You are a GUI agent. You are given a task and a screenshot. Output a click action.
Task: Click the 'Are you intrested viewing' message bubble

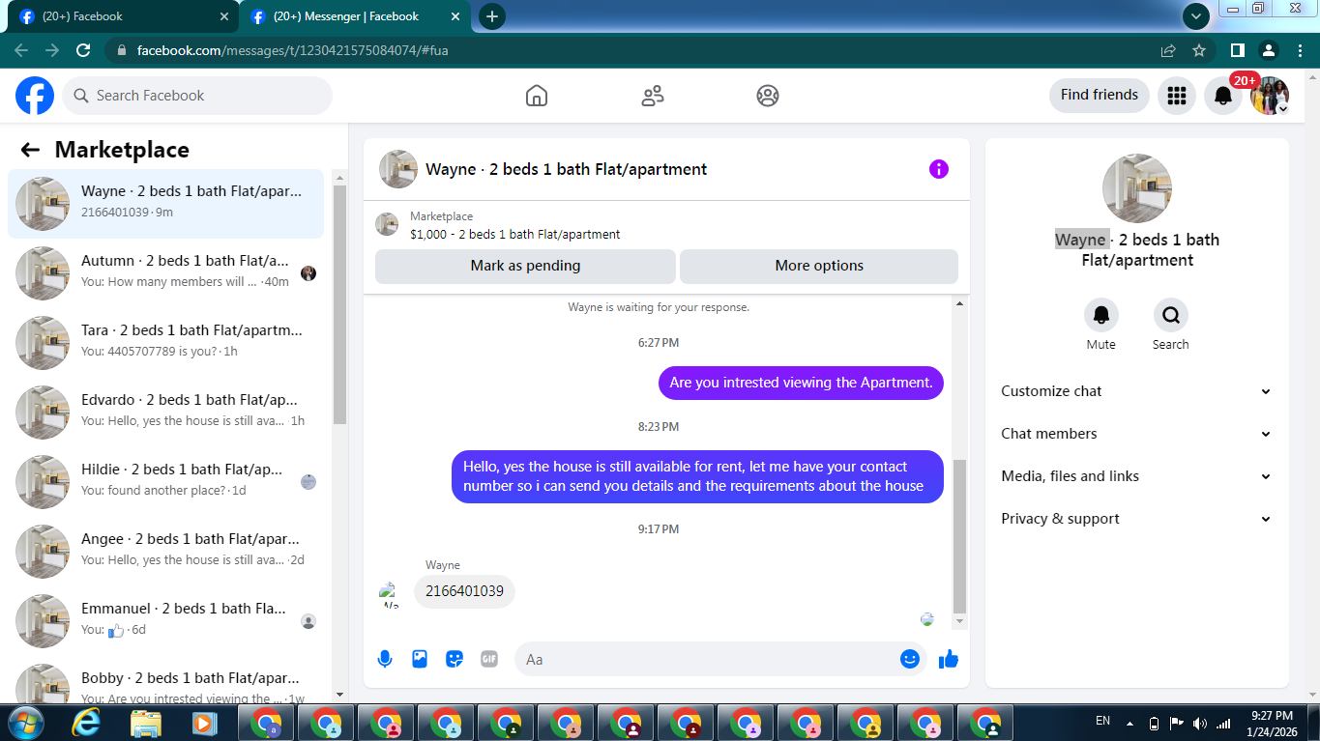pos(801,383)
